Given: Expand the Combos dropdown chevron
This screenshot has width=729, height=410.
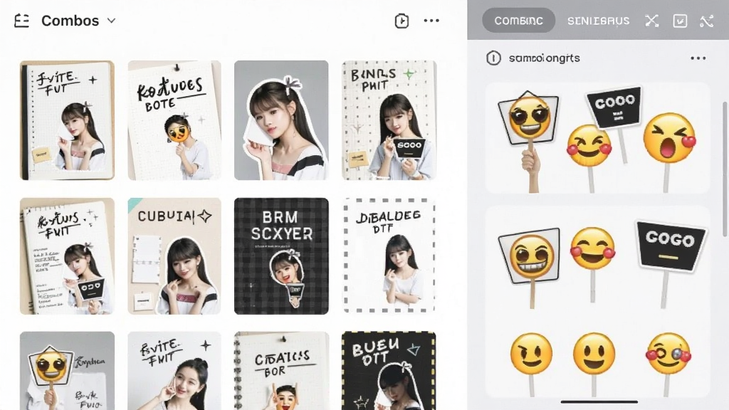Looking at the screenshot, I should point(111,21).
